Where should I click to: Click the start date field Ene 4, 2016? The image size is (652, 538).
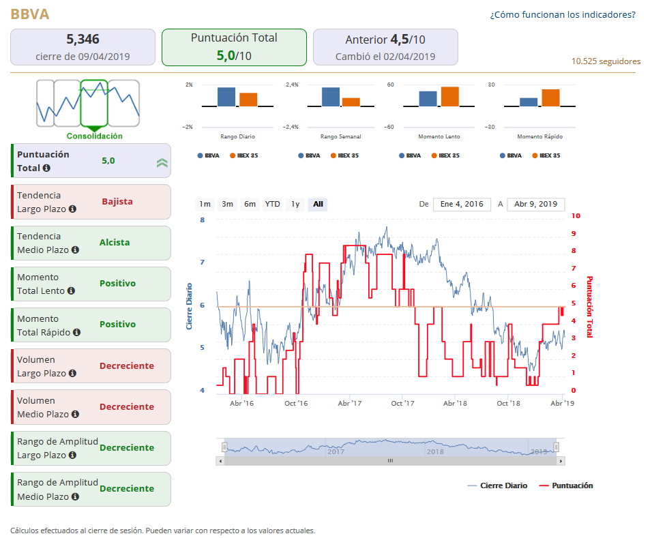(x=462, y=204)
